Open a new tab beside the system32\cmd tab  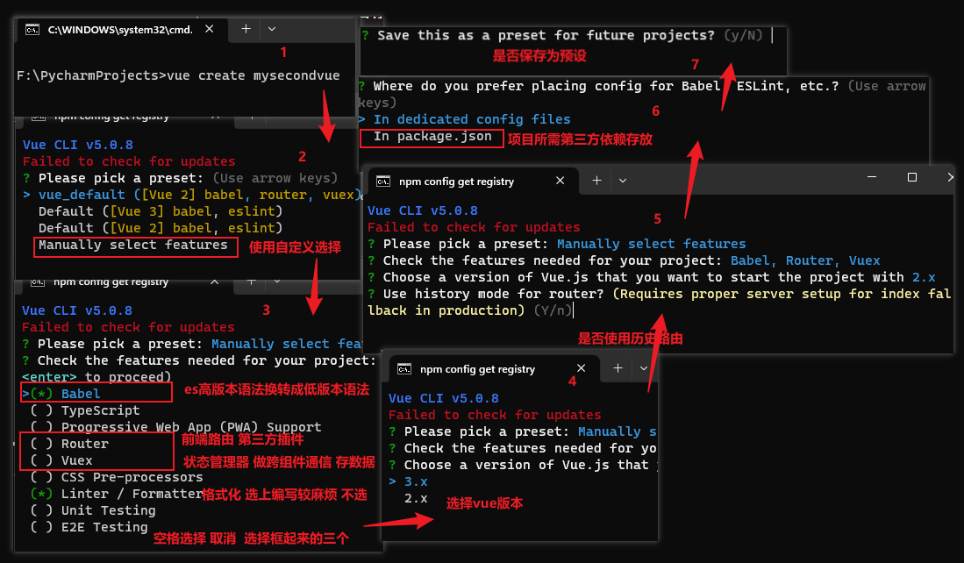coord(246,29)
